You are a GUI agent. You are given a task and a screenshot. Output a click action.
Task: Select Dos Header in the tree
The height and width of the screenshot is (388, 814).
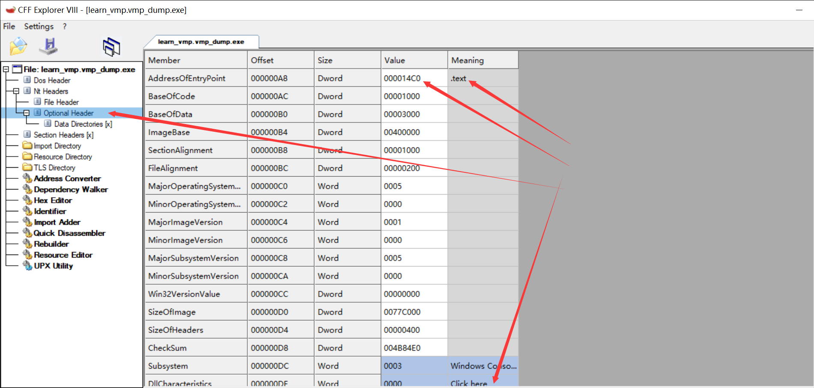(52, 80)
